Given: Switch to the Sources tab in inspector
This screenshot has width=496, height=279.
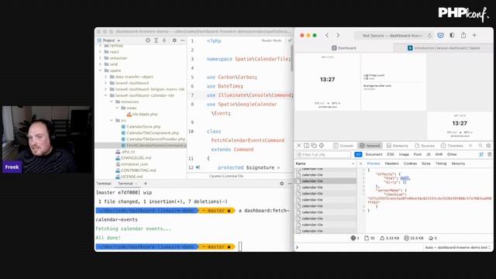Looking at the screenshot, I should (425, 146).
